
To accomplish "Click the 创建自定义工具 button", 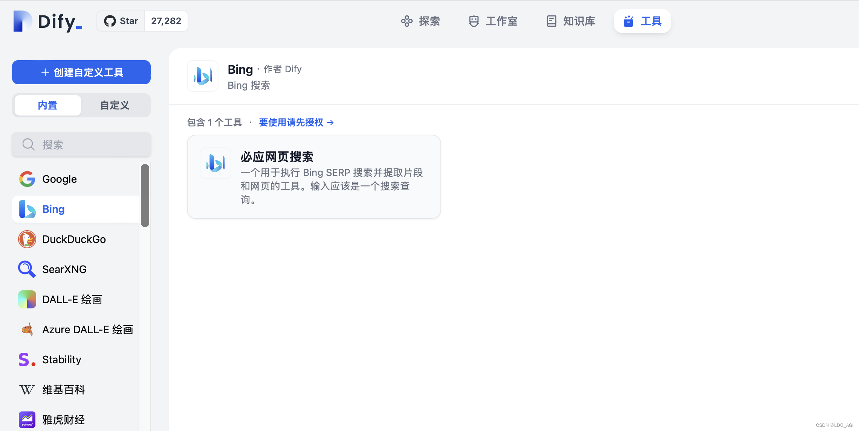I will click(81, 72).
